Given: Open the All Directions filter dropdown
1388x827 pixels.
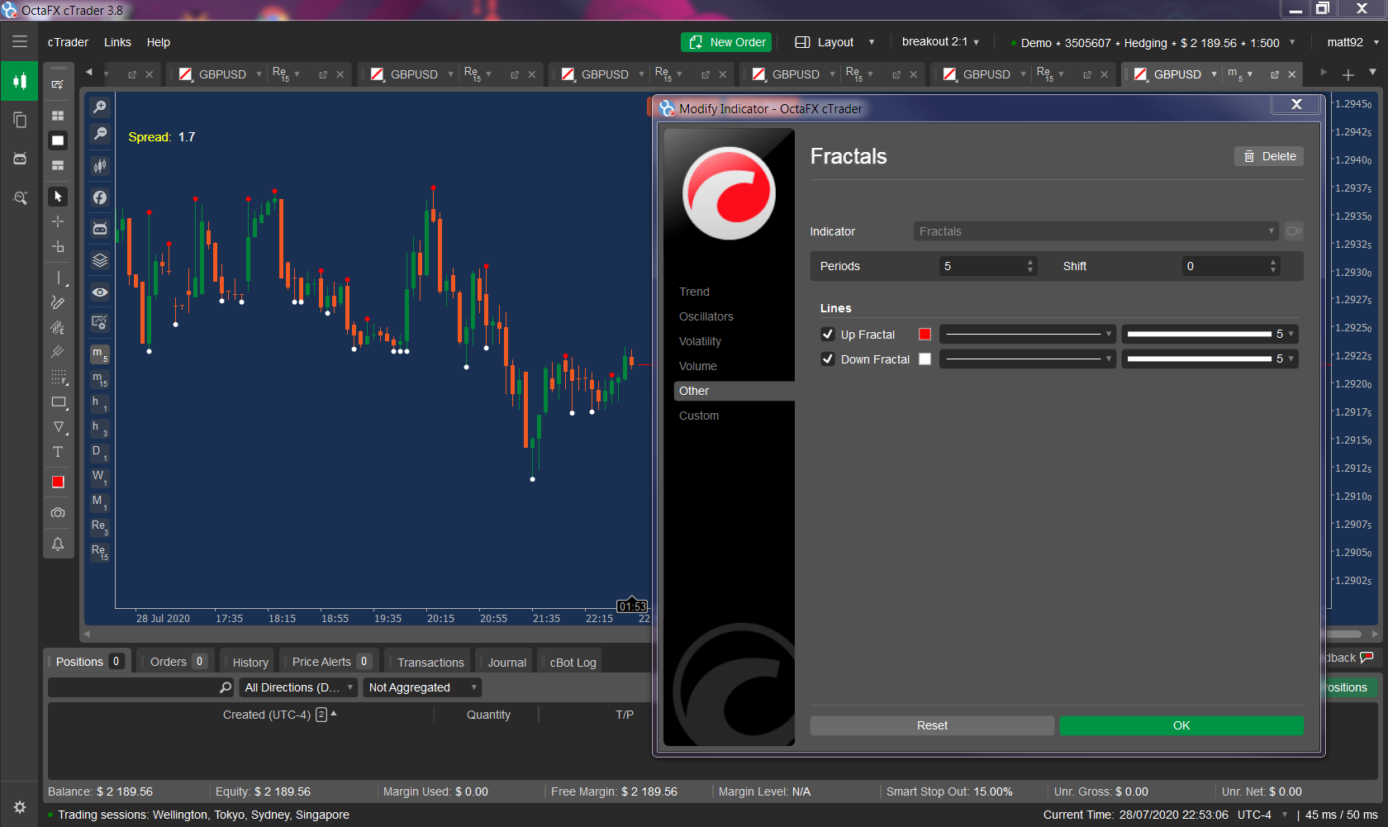Looking at the screenshot, I should [x=299, y=687].
